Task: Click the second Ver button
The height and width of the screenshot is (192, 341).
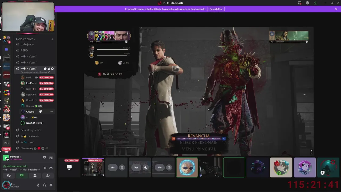Action: coord(136,167)
